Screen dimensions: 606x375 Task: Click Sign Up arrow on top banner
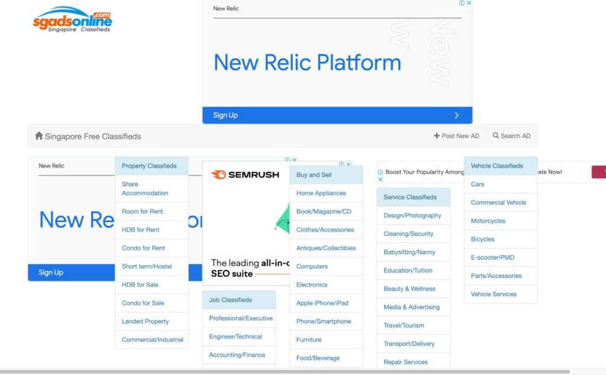[457, 115]
